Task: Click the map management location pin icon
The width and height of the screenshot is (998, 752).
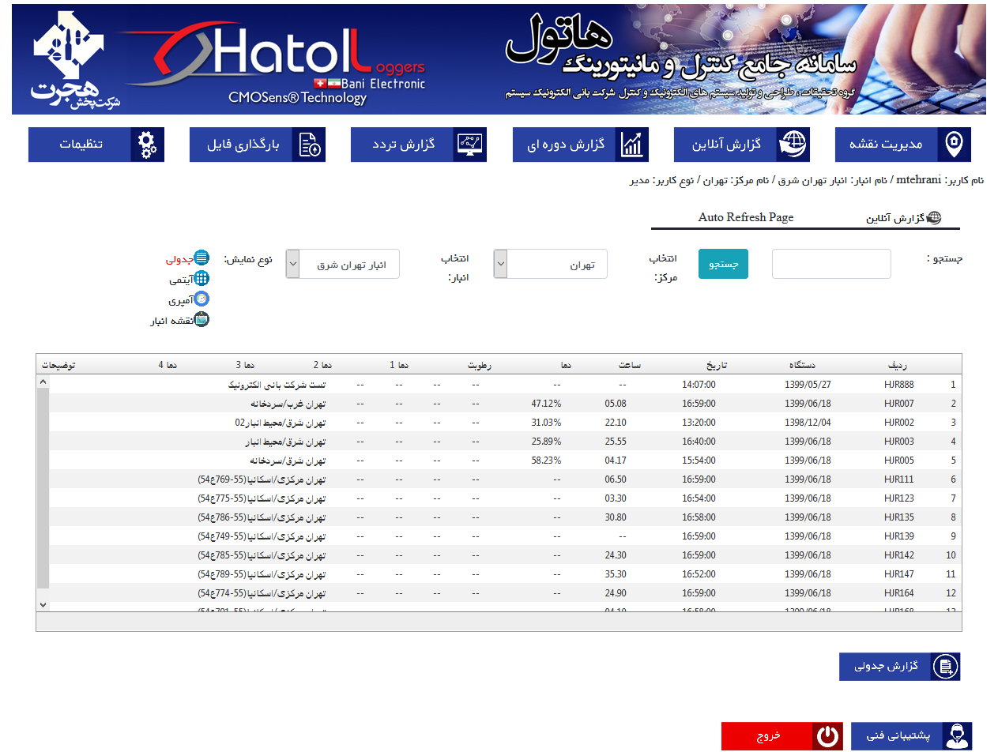Action: point(955,145)
